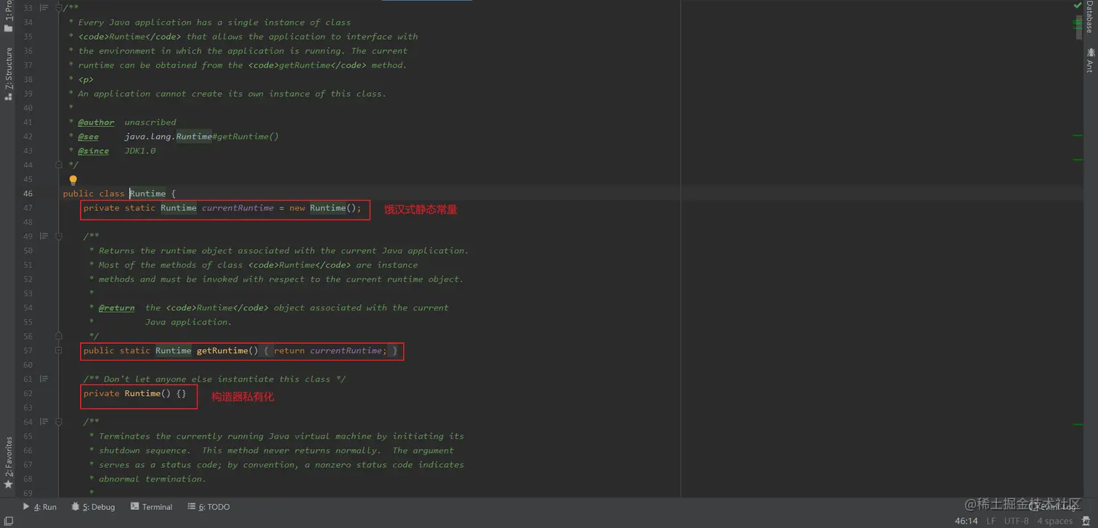
Task: Open the Ant tool window
Action: (x=1089, y=60)
